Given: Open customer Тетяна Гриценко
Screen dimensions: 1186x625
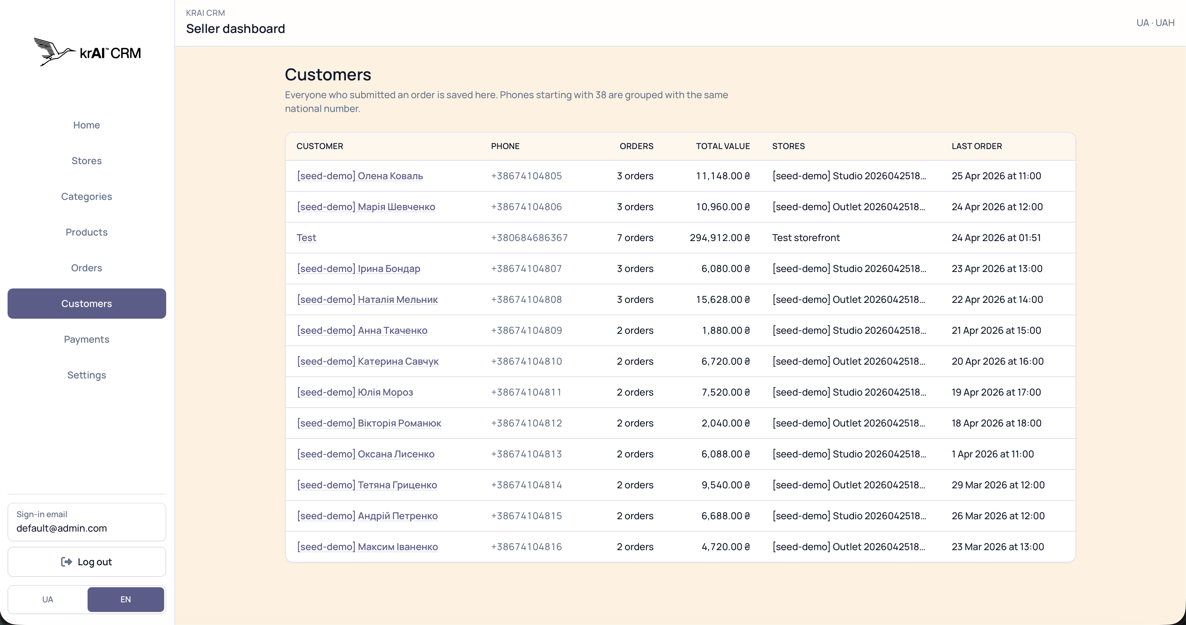Looking at the screenshot, I should click(366, 485).
